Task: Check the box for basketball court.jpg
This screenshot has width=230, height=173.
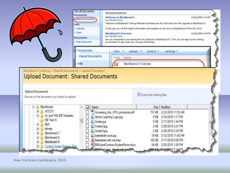Action: [87, 135]
